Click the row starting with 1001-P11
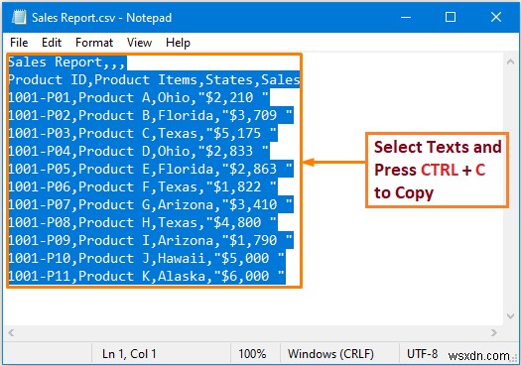521x366 pixels. [147, 277]
